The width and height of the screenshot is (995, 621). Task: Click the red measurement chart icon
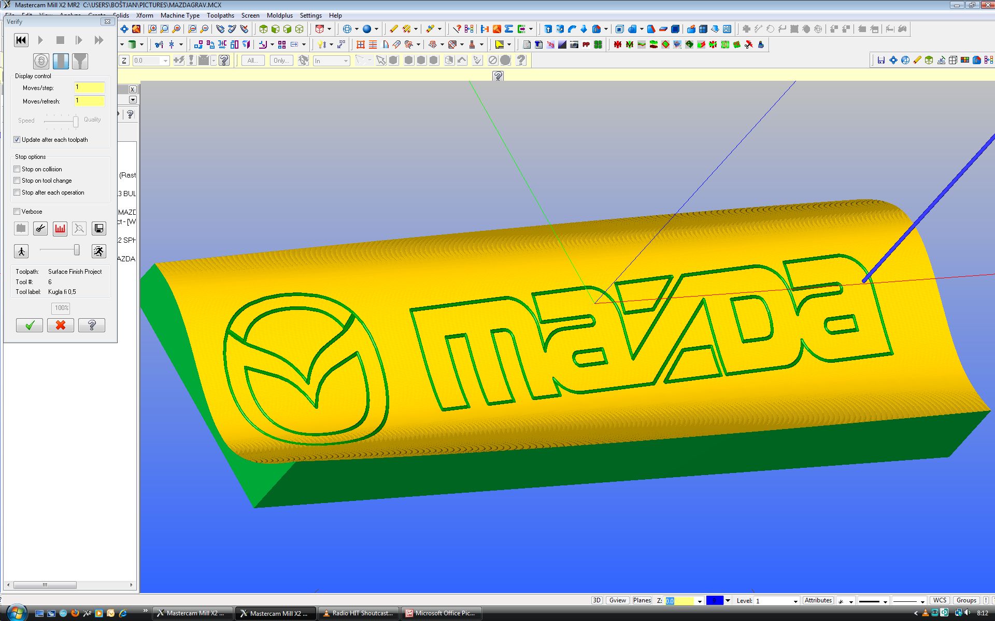point(60,228)
